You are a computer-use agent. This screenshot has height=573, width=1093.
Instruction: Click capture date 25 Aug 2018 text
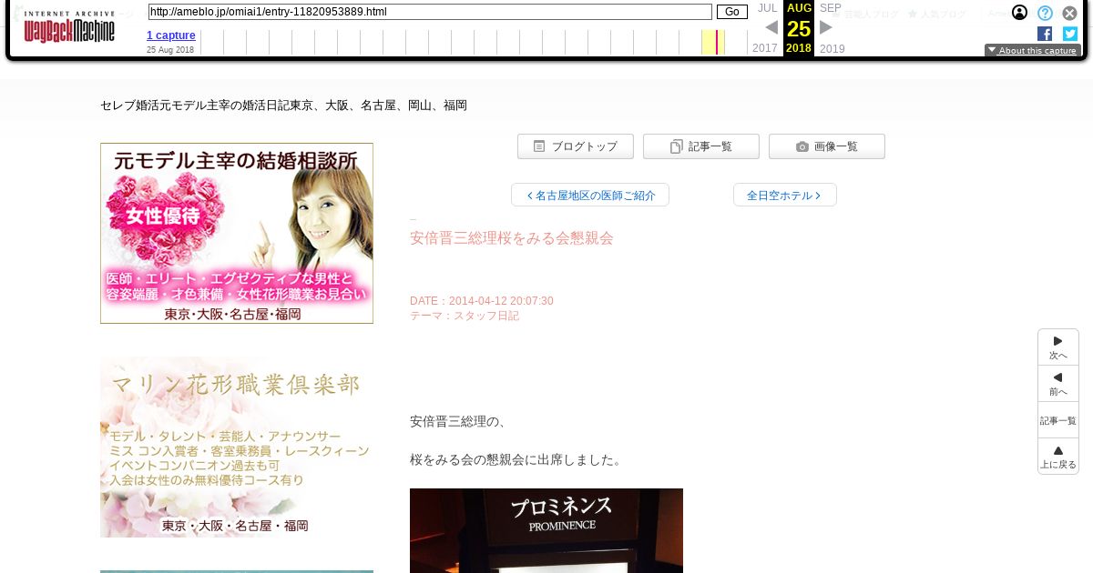pyautogui.click(x=170, y=50)
